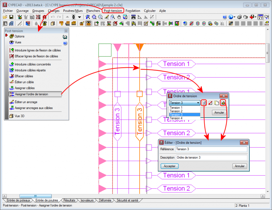Open the Calculer menu
The width and height of the screenshot is (272, 210).
tap(150, 11)
